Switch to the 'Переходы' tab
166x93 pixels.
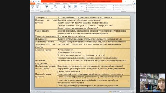(58, 3)
